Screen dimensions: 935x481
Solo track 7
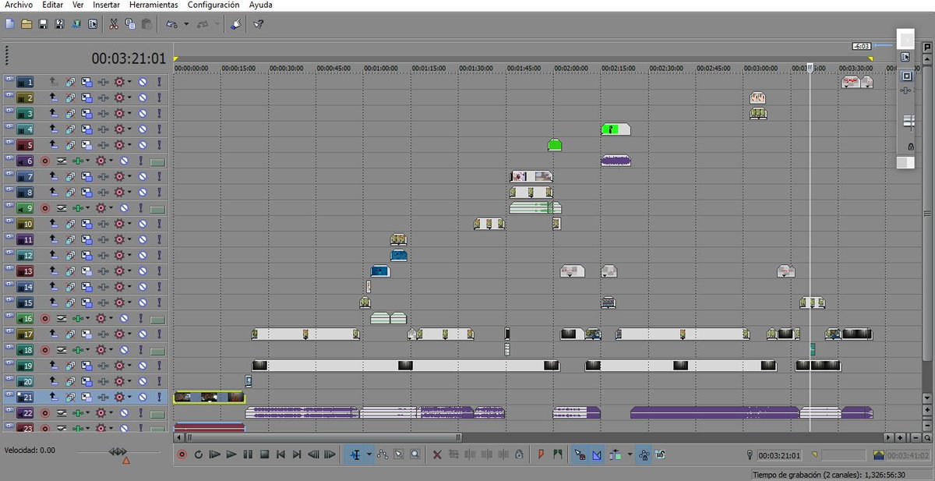(158, 176)
